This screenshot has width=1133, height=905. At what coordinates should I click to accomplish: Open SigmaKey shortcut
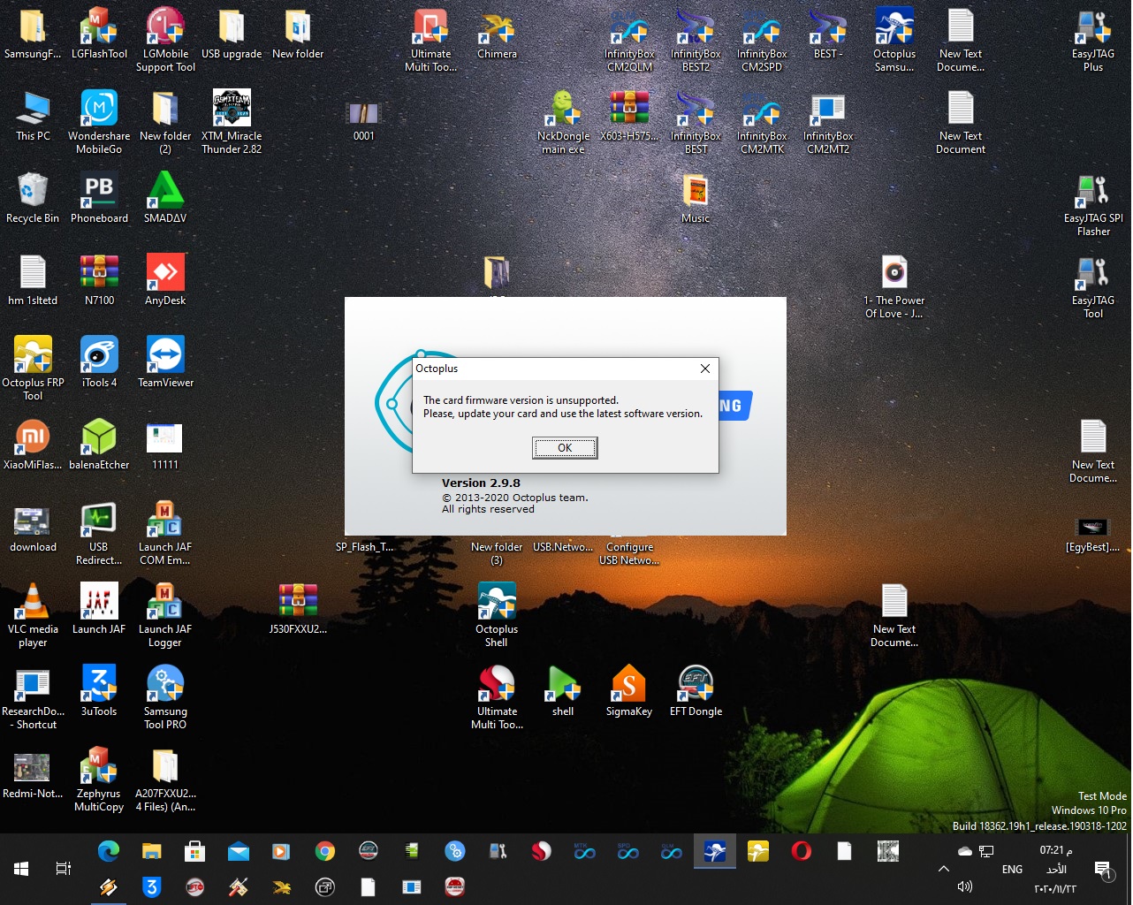tap(629, 692)
